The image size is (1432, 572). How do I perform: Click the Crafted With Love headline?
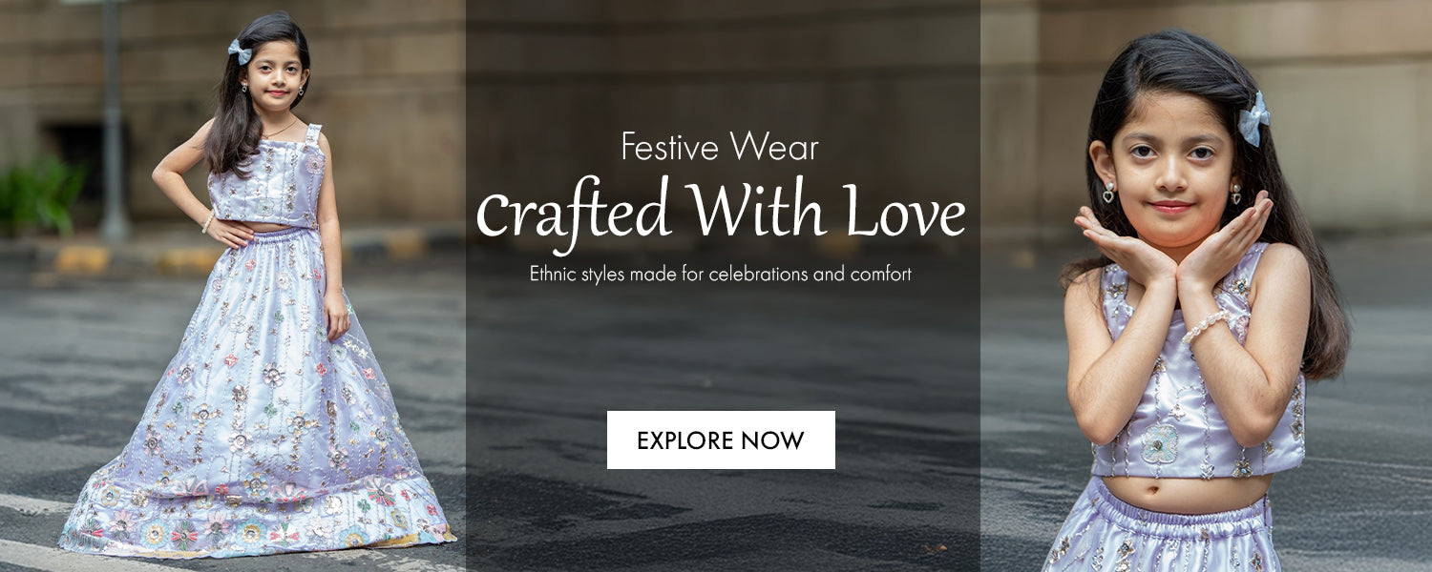point(721,214)
